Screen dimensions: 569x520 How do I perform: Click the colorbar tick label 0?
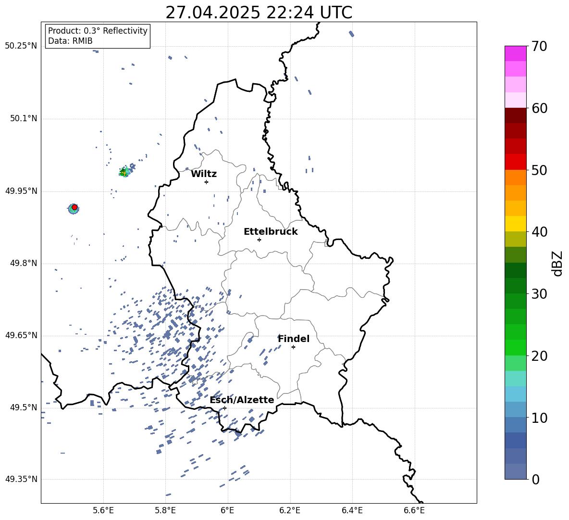[x=536, y=479]
